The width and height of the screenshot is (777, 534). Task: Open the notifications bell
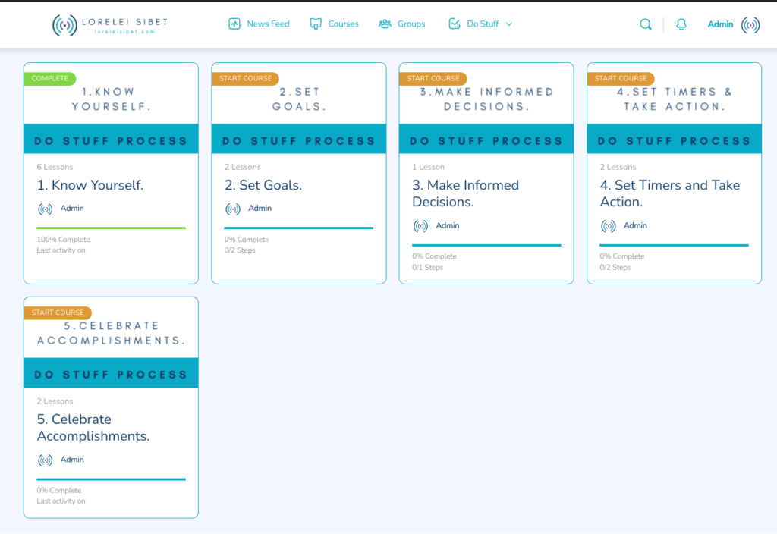click(681, 24)
